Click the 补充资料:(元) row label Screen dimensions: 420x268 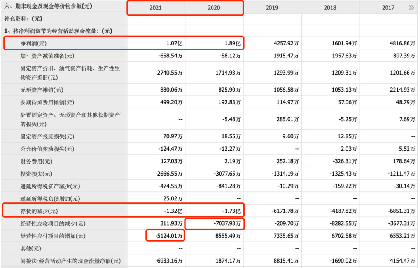(x=23, y=19)
